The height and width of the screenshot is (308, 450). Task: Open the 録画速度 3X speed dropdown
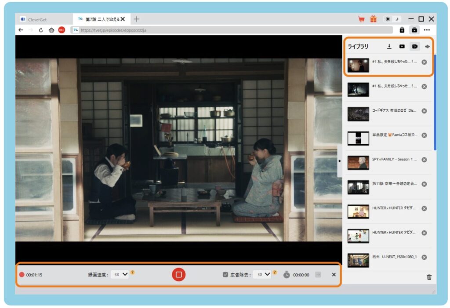pyautogui.click(x=120, y=275)
